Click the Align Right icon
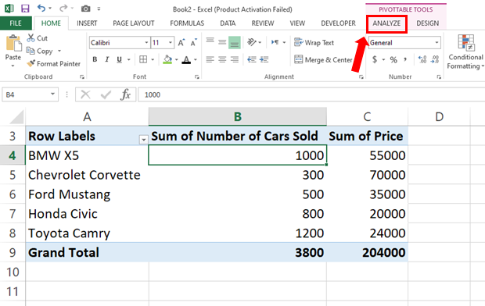The height and width of the screenshot is (306, 485). pos(235,59)
